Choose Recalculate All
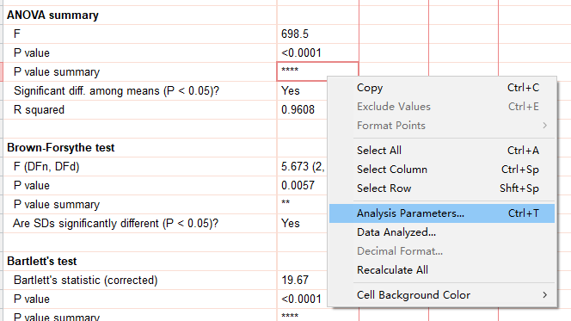 (x=442, y=270)
